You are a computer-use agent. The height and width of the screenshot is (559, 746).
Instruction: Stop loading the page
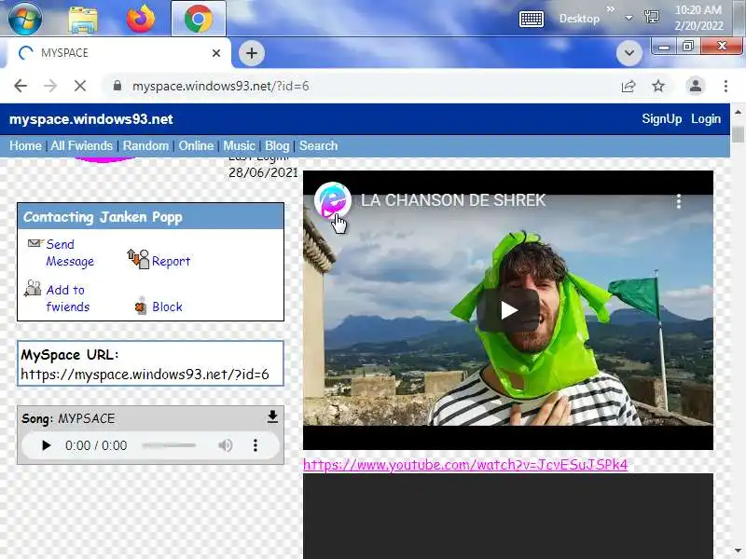pos(80,86)
